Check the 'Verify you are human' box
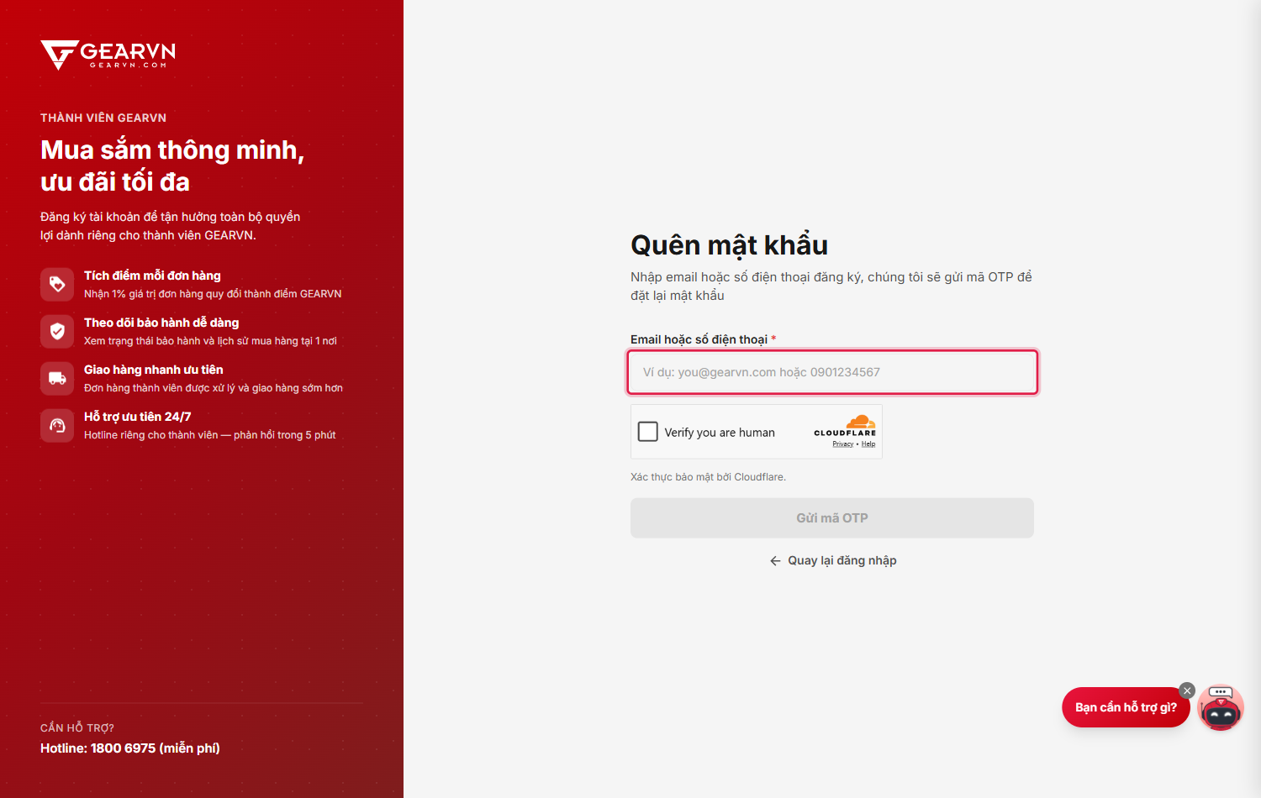Screen dimensions: 1261x798 (x=648, y=432)
